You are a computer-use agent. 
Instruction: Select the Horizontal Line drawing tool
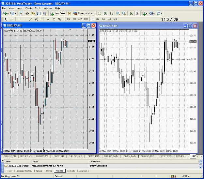(x=25, y=19)
